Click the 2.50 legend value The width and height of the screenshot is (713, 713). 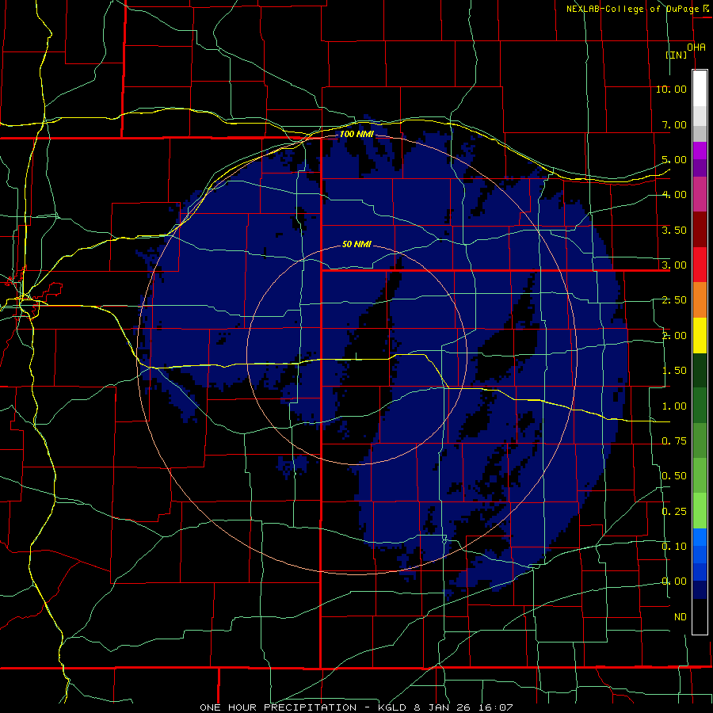(x=674, y=300)
